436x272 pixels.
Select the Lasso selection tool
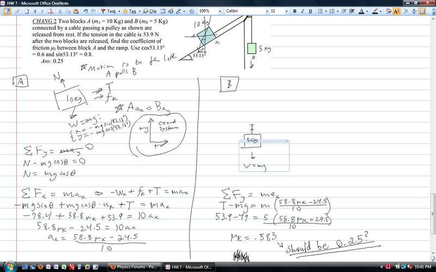[x=389, y=11]
